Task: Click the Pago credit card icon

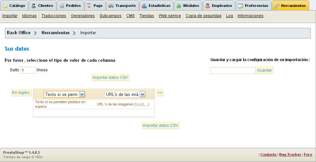Action: 89,6
